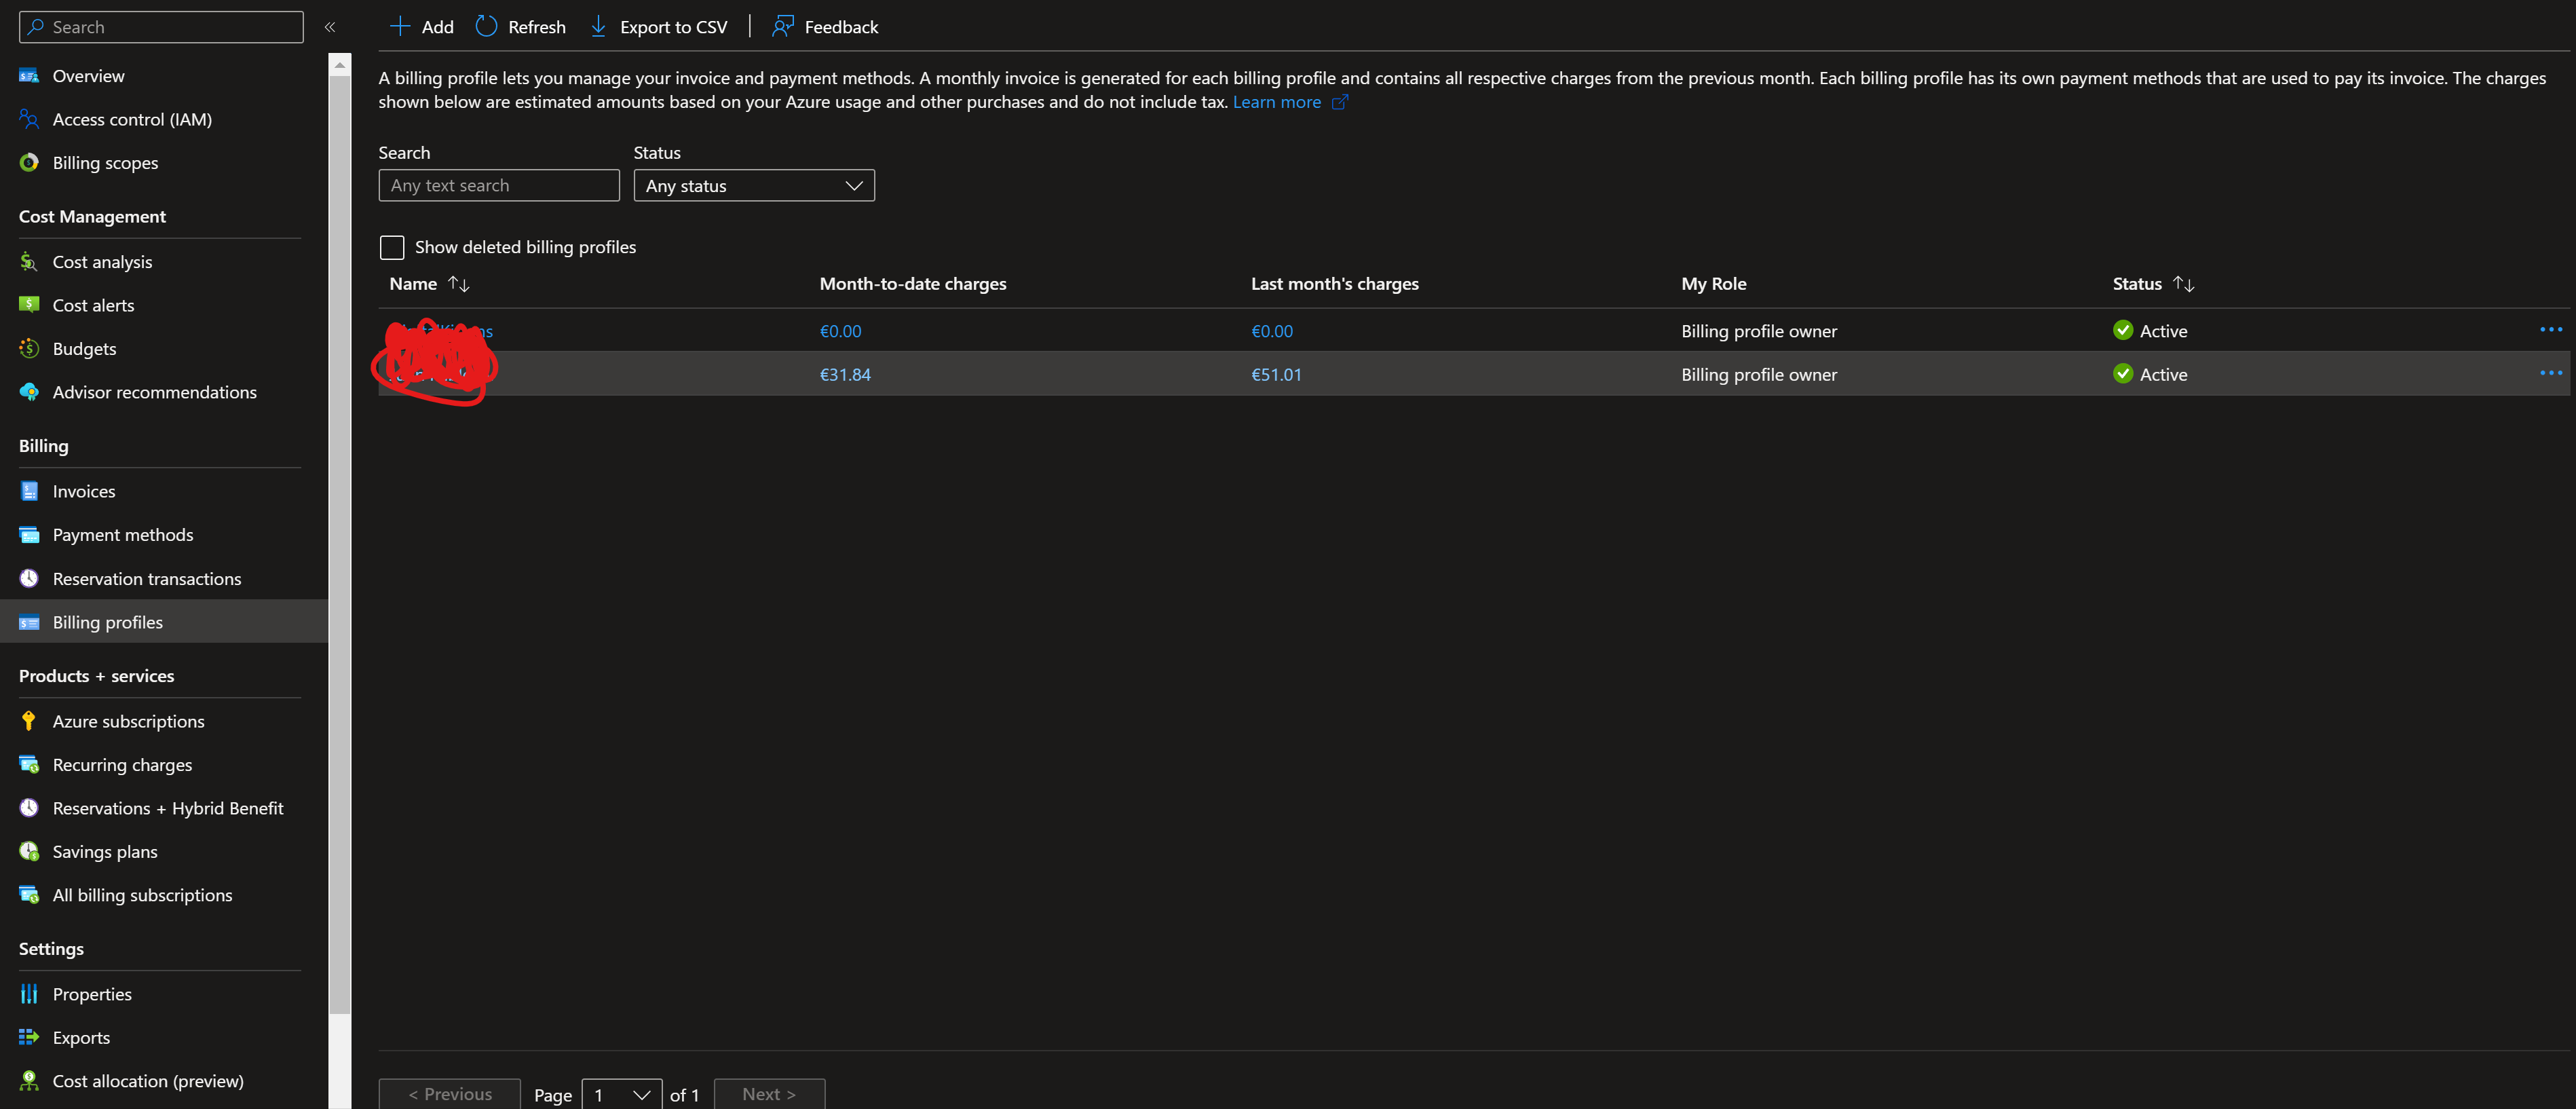The image size is (2576, 1109).
Task: Click the Learn more link
Action: tap(1278, 101)
